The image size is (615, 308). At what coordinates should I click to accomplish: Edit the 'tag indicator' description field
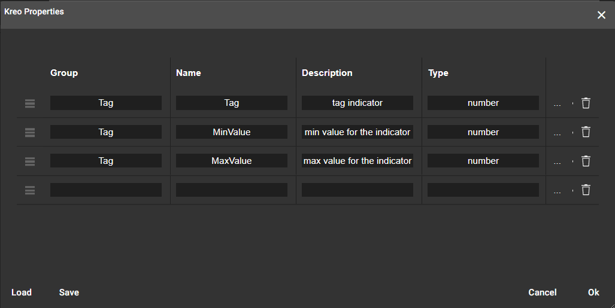pos(358,103)
